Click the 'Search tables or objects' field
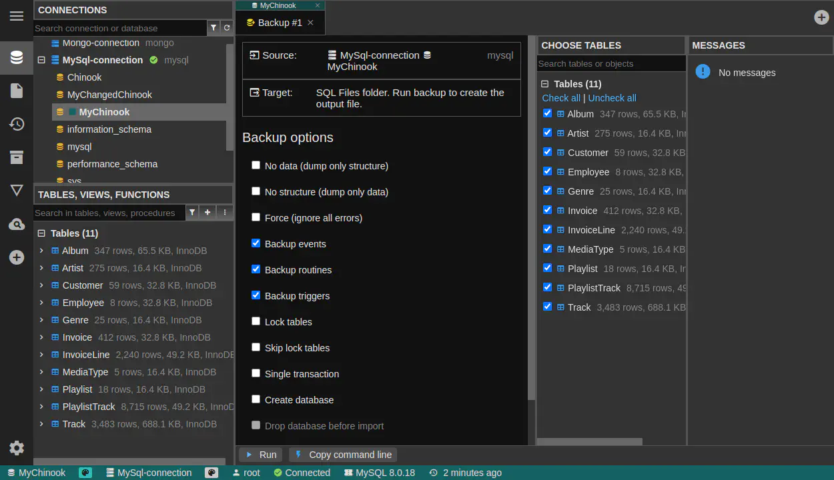The image size is (834, 480). click(x=610, y=64)
